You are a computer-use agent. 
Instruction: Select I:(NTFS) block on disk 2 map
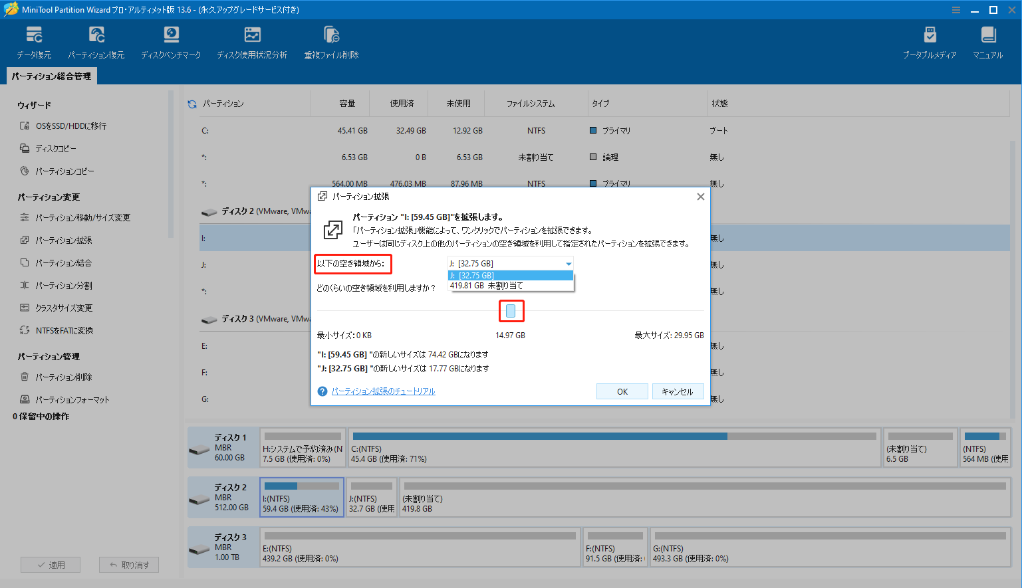[x=302, y=498]
